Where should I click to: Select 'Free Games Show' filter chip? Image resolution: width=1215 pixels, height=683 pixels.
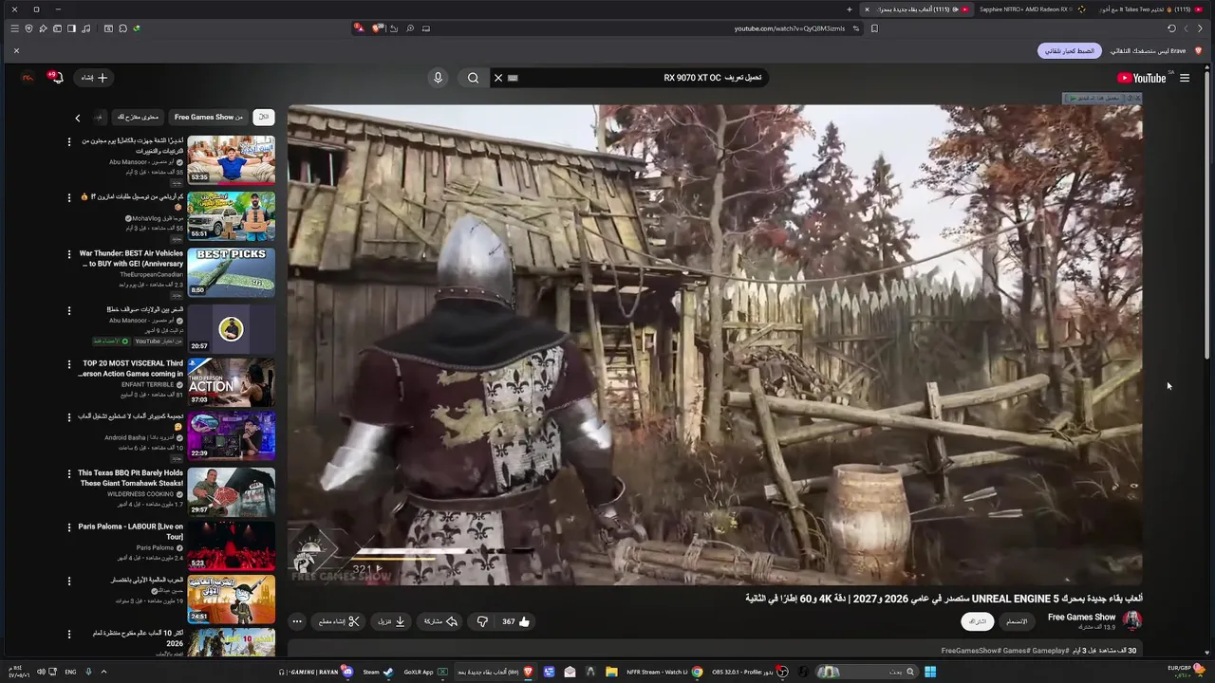pos(209,117)
